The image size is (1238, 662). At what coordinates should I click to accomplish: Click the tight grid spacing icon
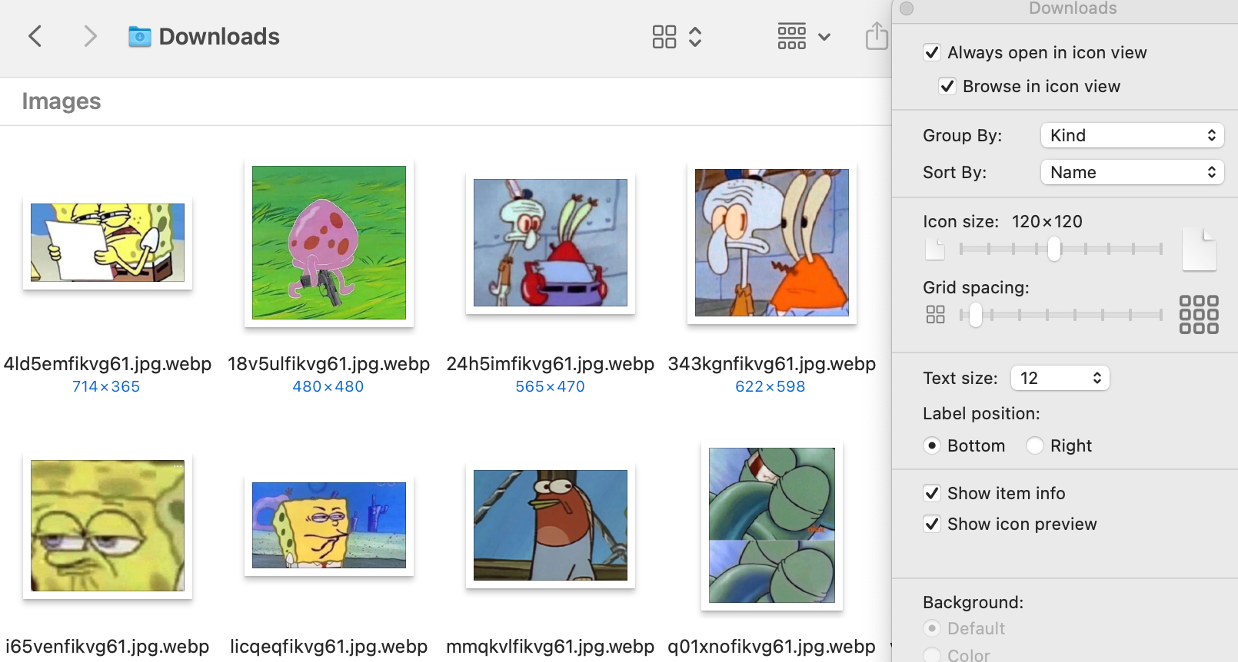(x=936, y=315)
